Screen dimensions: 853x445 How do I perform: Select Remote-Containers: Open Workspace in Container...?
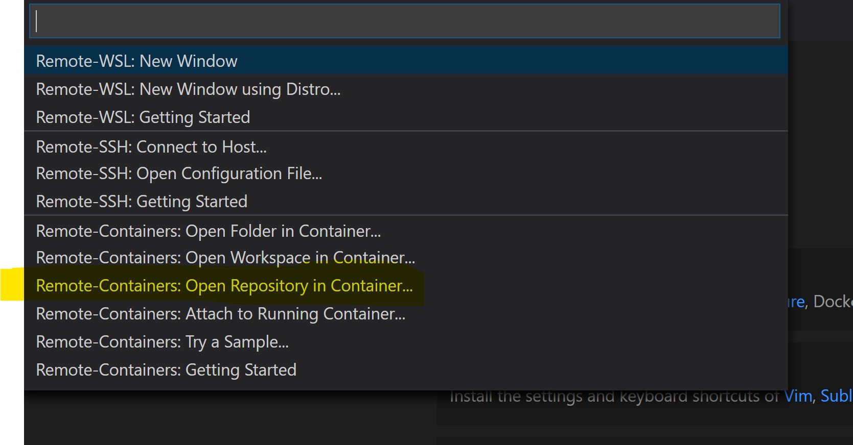406,258
